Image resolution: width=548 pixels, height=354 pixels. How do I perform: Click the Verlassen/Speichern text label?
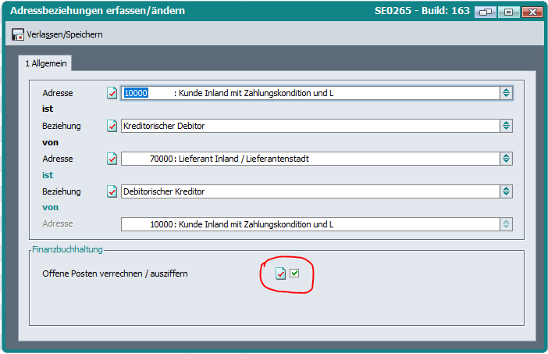[x=65, y=34]
